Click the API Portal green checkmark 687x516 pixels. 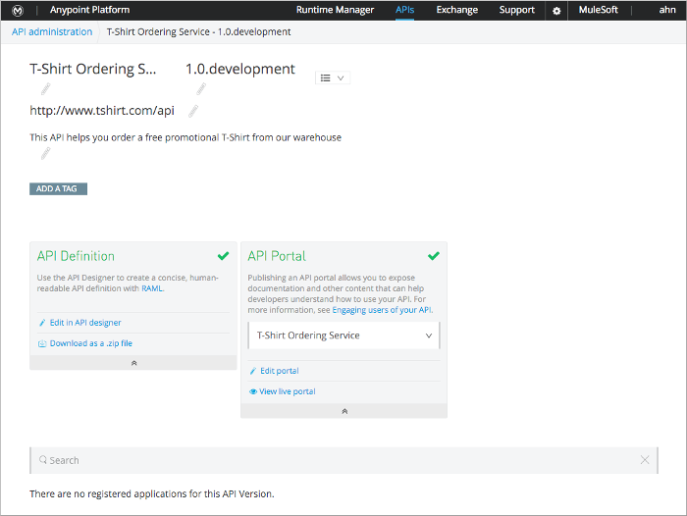(x=434, y=256)
